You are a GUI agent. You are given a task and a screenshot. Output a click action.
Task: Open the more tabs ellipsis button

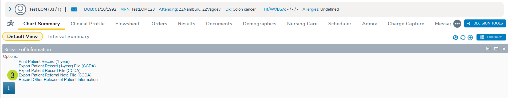457,24
